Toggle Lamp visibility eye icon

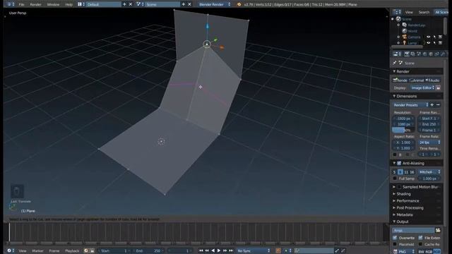(429, 43)
